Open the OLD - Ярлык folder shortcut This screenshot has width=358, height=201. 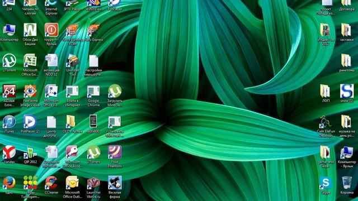click(x=73, y=124)
